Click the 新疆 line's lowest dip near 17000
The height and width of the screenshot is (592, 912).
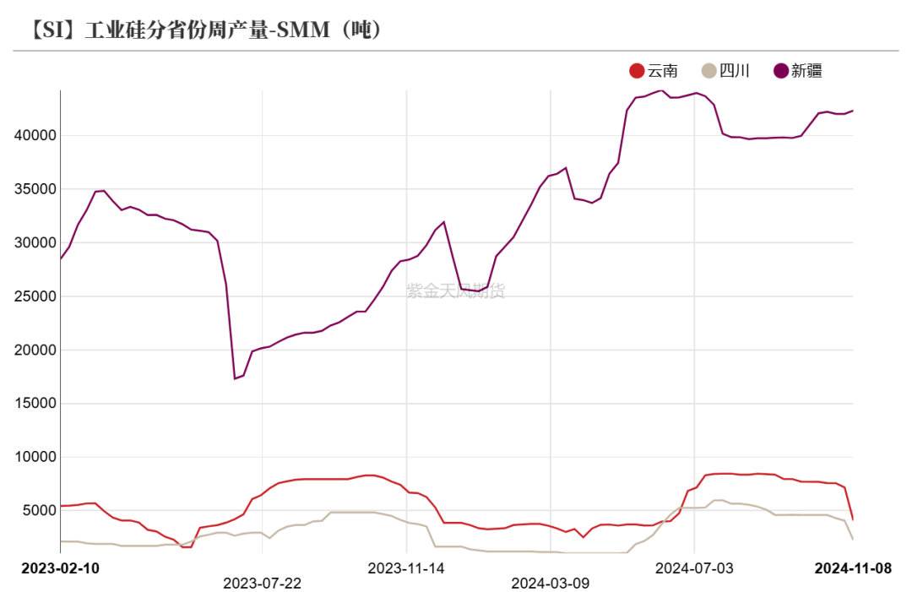coord(235,378)
